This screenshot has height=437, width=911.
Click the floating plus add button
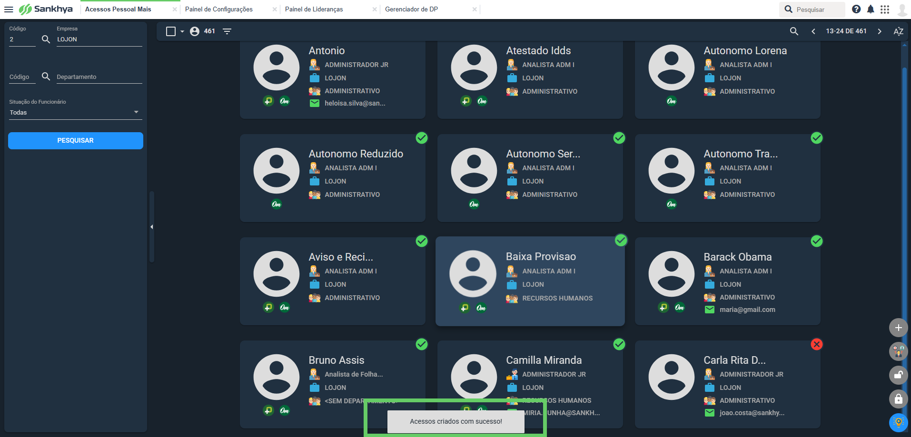click(898, 328)
